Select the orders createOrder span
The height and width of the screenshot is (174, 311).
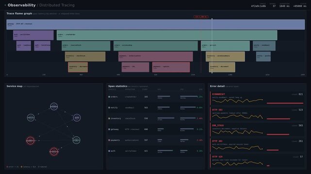coord(167,35)
